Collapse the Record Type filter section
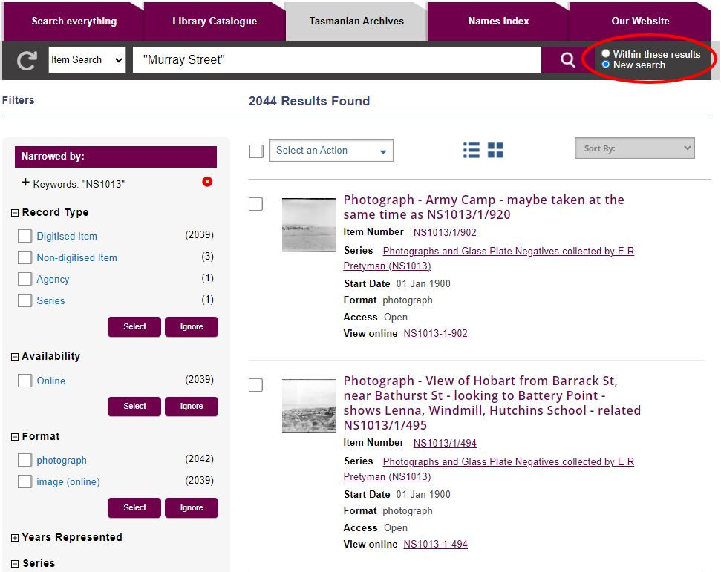 click(x=15, y=213)
